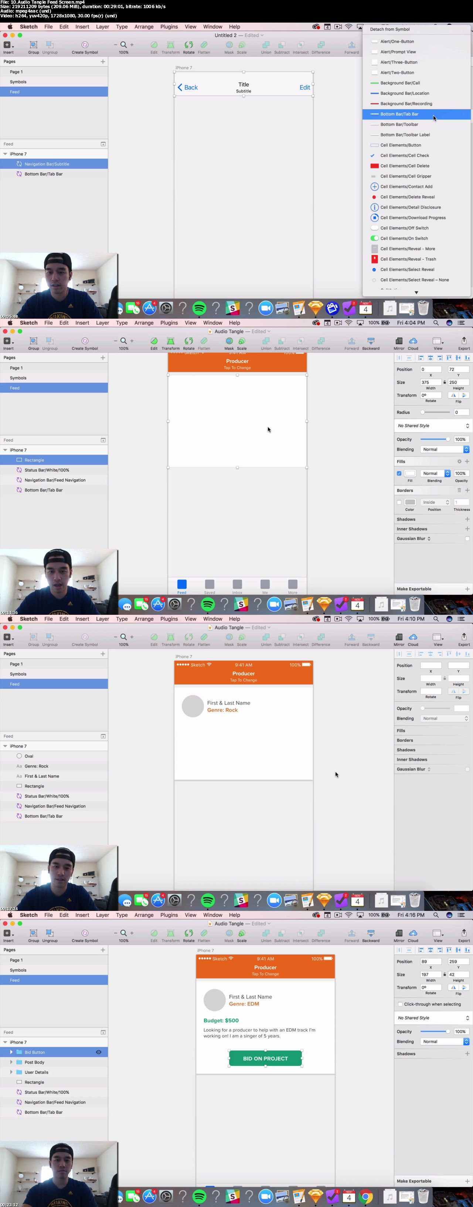
Task: Toggle the Fills checkbox on the Rectangle
Action: 399,473
